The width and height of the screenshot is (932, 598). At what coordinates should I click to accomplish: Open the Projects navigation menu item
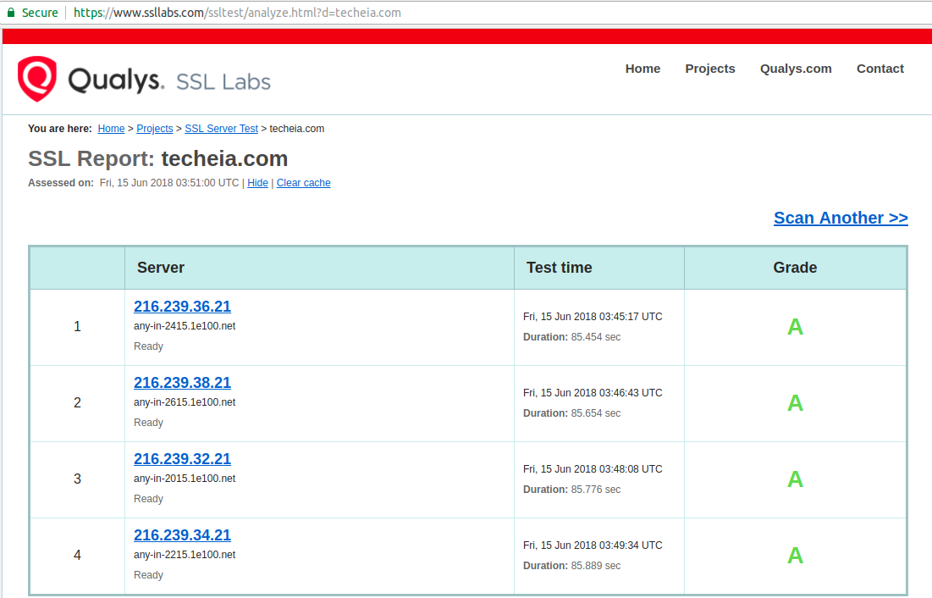(x=709, y=69)
